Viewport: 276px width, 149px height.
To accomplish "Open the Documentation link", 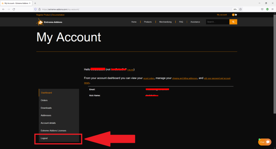I will [58, 15].
